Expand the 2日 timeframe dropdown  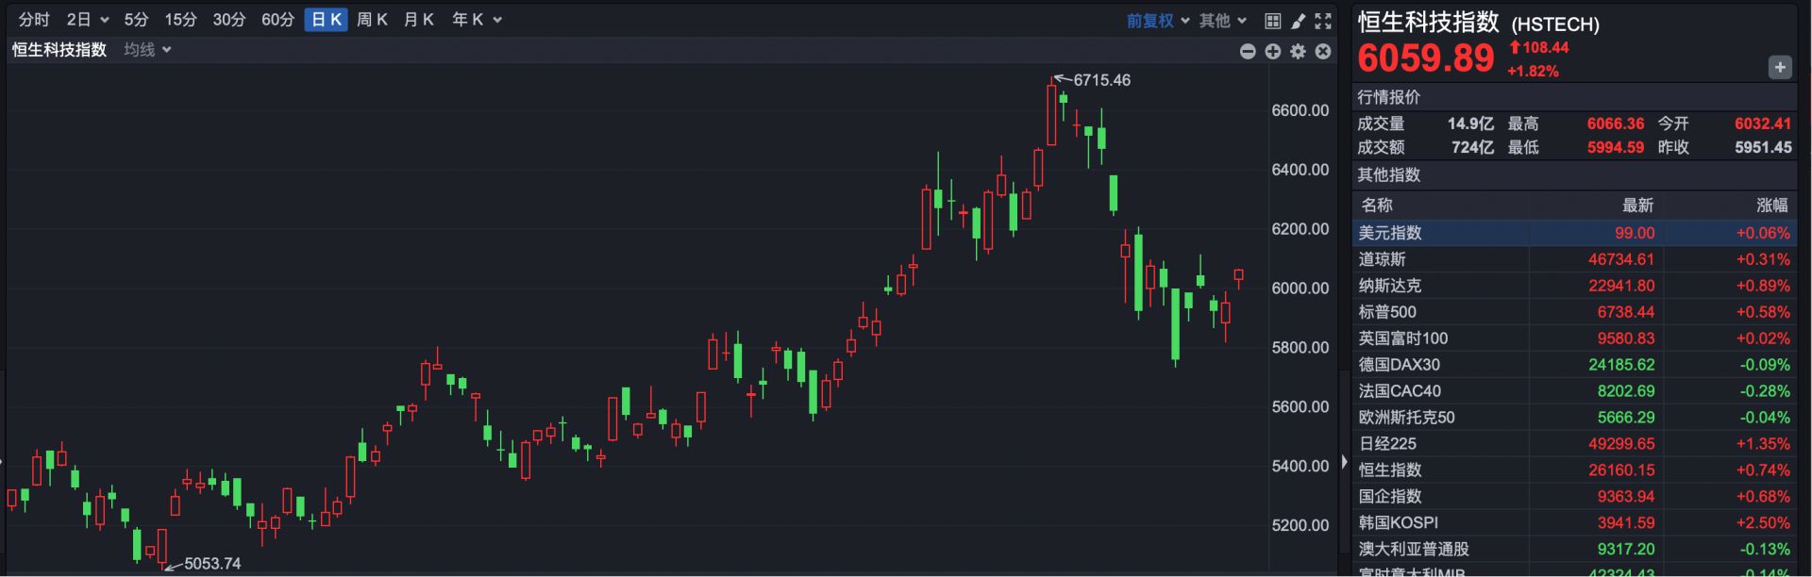(x=88, y=20)
